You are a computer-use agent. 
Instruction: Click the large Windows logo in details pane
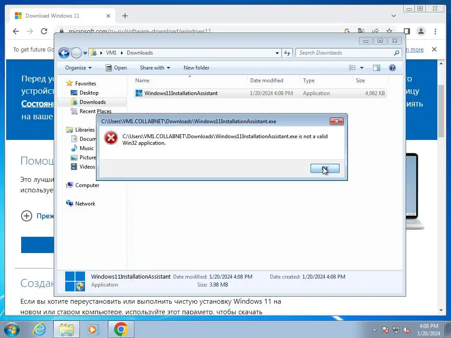pos(75,281)
